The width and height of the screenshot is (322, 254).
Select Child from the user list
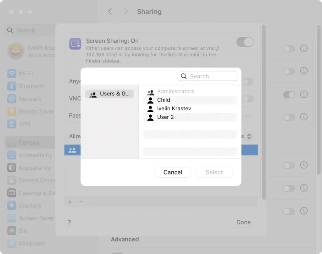(164, 100)
